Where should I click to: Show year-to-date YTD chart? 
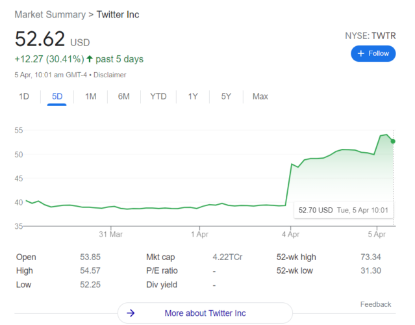click(x=158, y=96)
